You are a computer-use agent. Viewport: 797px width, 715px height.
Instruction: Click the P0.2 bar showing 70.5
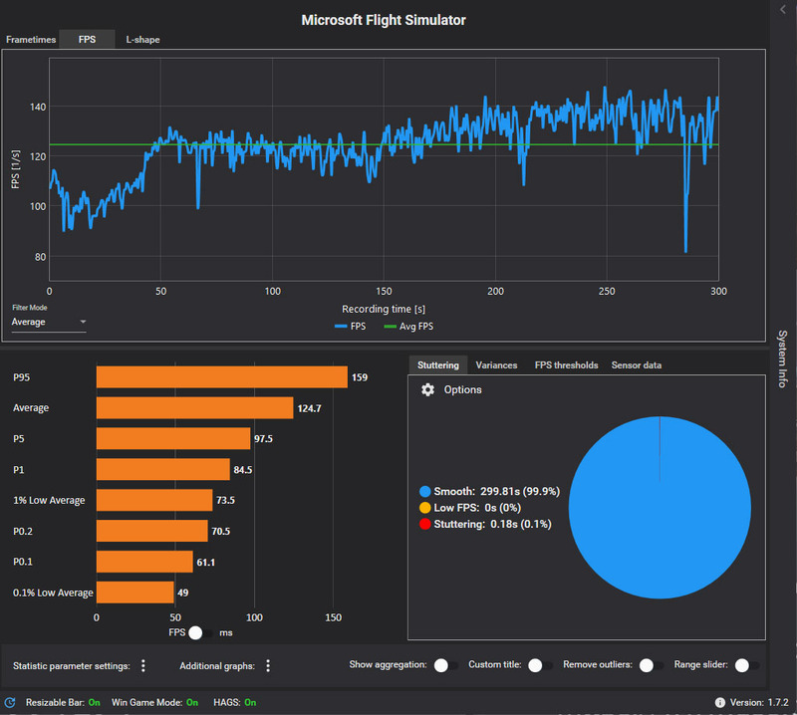coord(152,531)
